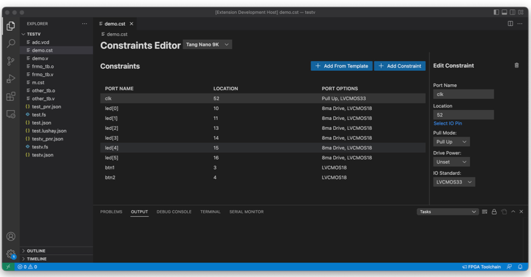The width and height of the screenshot is (531, 277).
Task: Open the Run and Debug view
Action: coord(11,79)
